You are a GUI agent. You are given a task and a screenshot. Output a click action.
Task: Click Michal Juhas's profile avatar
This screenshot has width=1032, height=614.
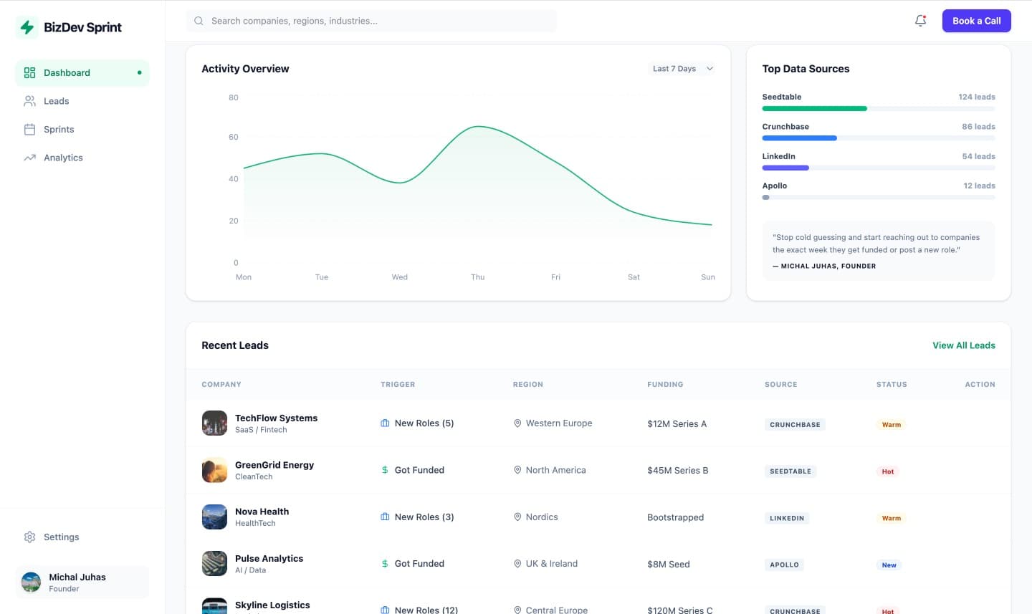(31, 582)
